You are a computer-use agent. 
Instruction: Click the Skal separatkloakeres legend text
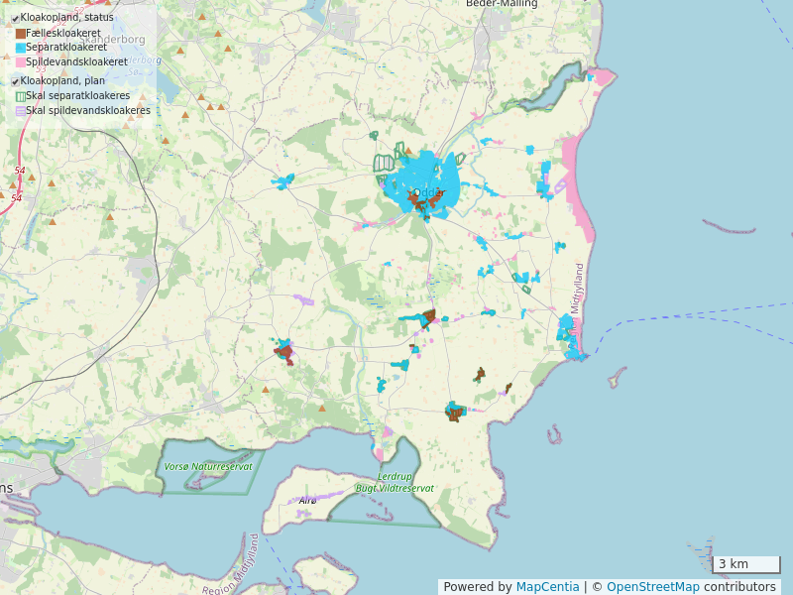point(77,96)
